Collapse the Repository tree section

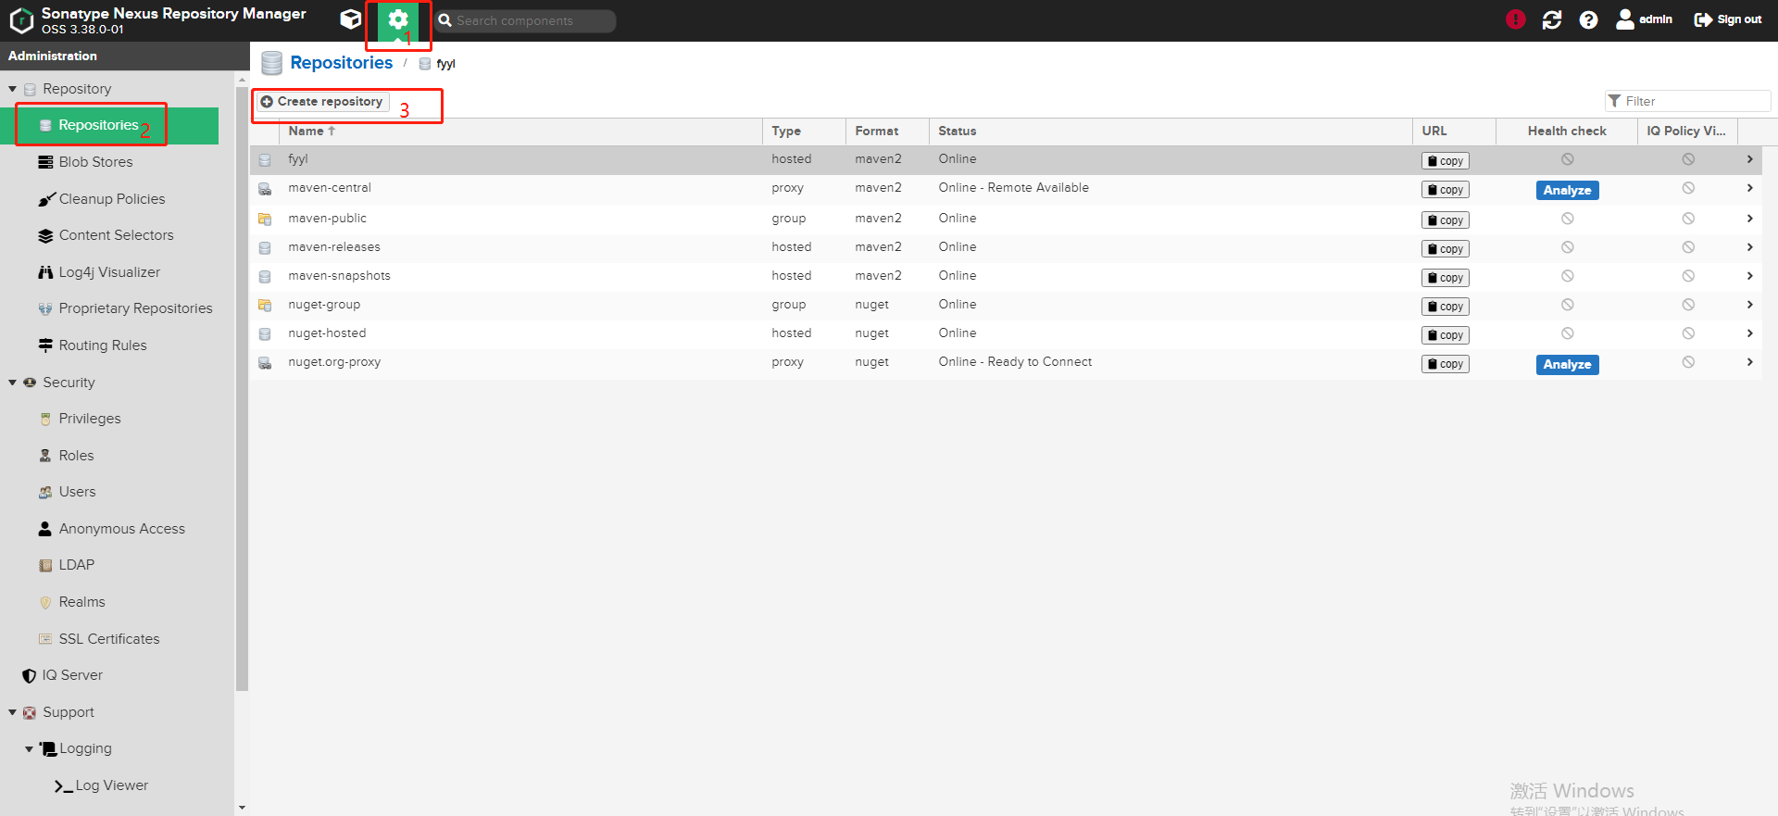[x=12, y=89]
